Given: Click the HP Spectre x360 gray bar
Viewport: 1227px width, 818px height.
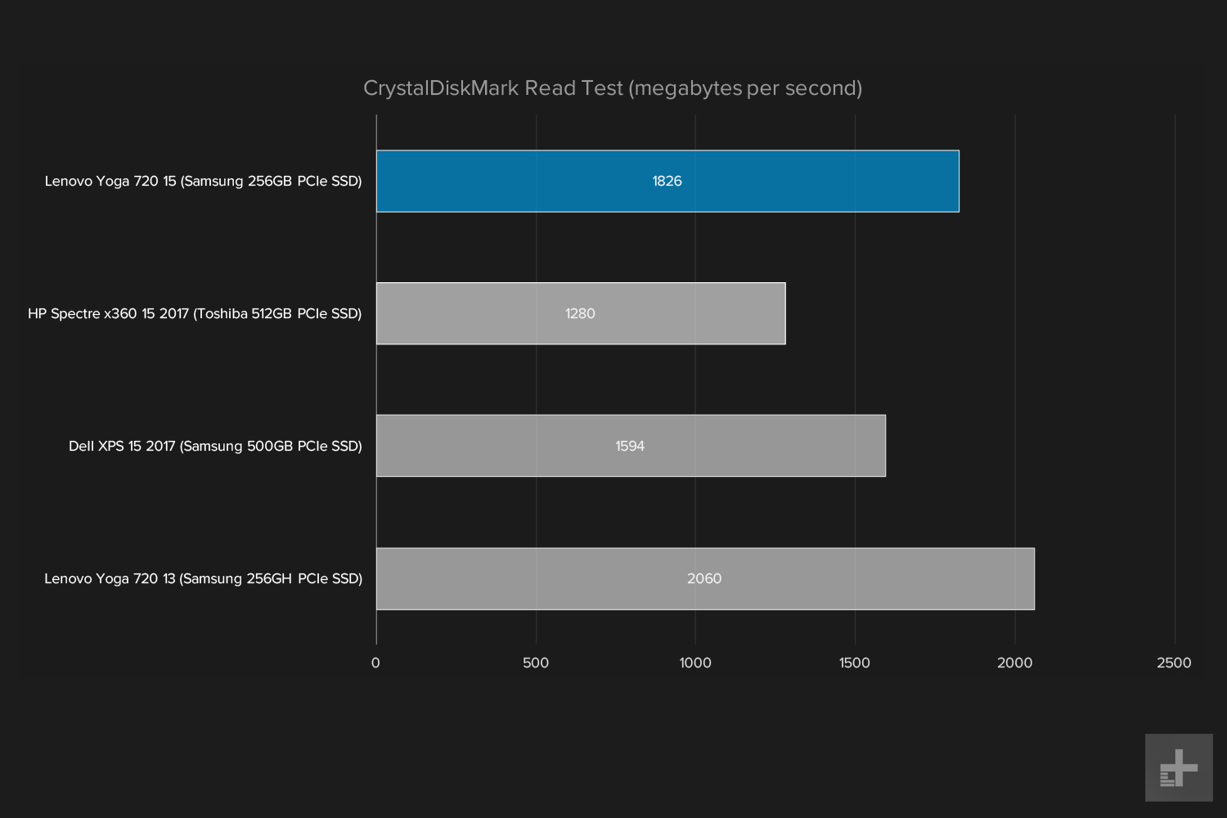Looking at the screenshot, I should (581, 313).
